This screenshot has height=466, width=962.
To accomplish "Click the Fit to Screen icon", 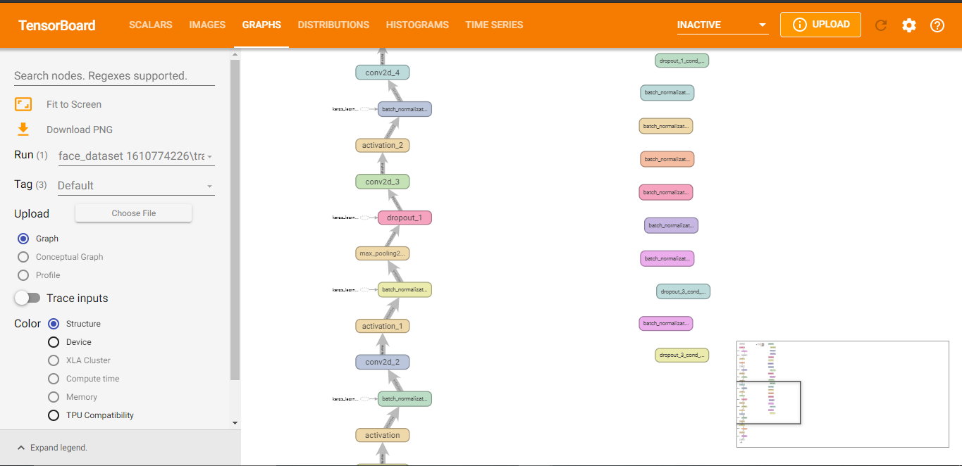I will pos(23,104).
